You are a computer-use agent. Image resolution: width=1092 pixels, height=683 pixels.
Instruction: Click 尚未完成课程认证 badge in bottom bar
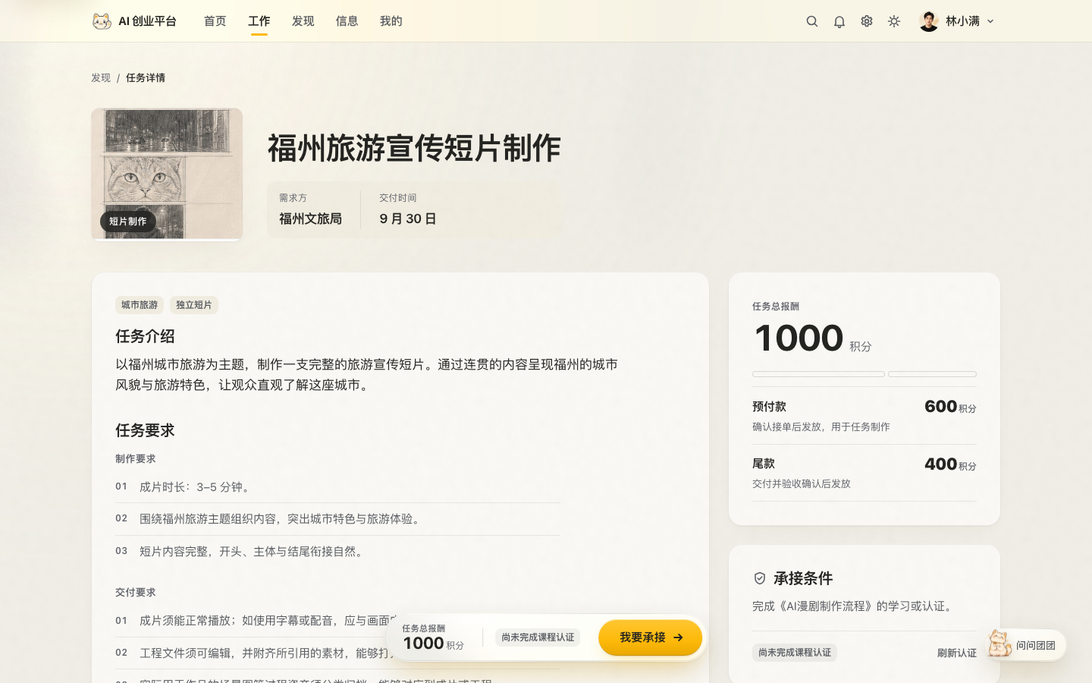[x=538, y=637]
